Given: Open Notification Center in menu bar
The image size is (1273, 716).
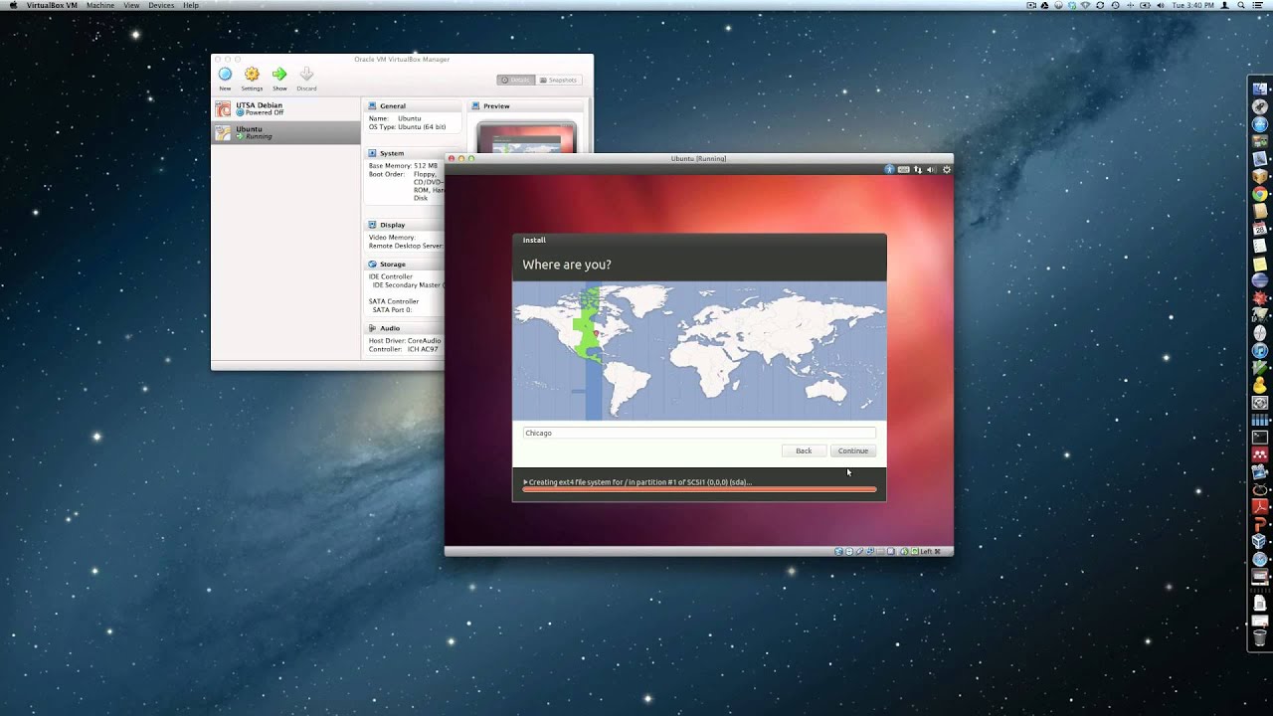Looking at the screenshot, I should (1257, 5).
